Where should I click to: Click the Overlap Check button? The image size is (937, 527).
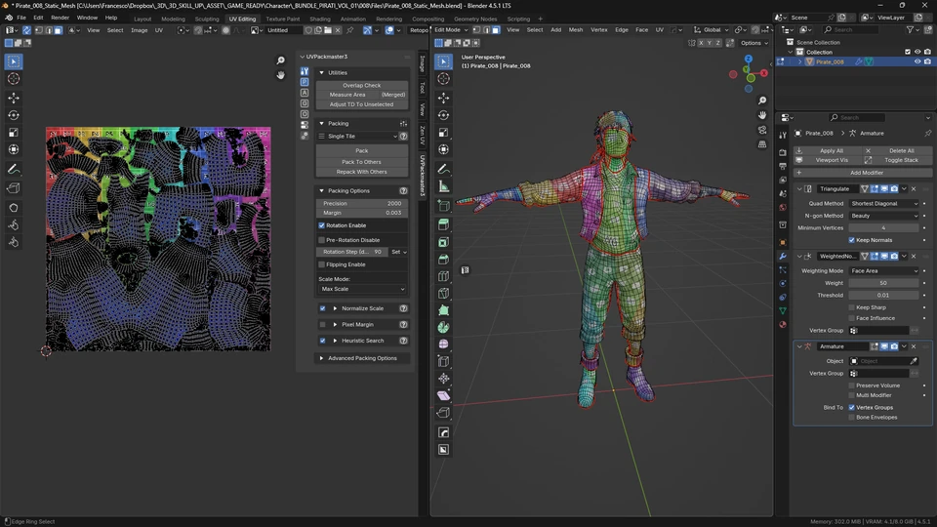[361, 85]
